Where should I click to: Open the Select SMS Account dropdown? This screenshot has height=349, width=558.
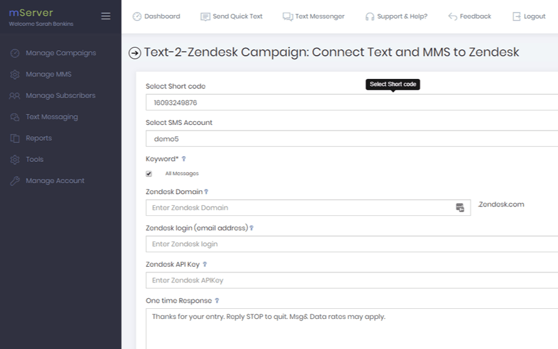pyautogui.click(x=351, y=139)
